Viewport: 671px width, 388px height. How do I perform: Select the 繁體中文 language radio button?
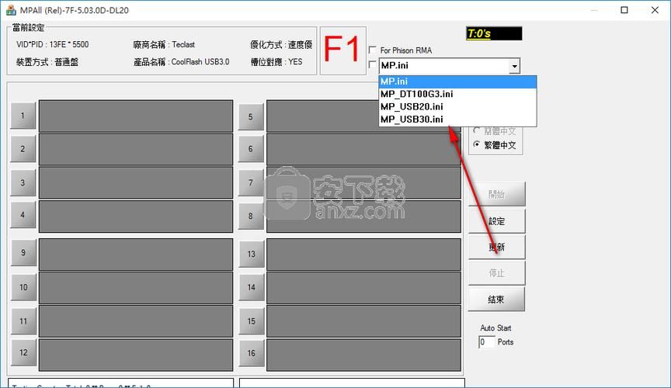[476, 144]
